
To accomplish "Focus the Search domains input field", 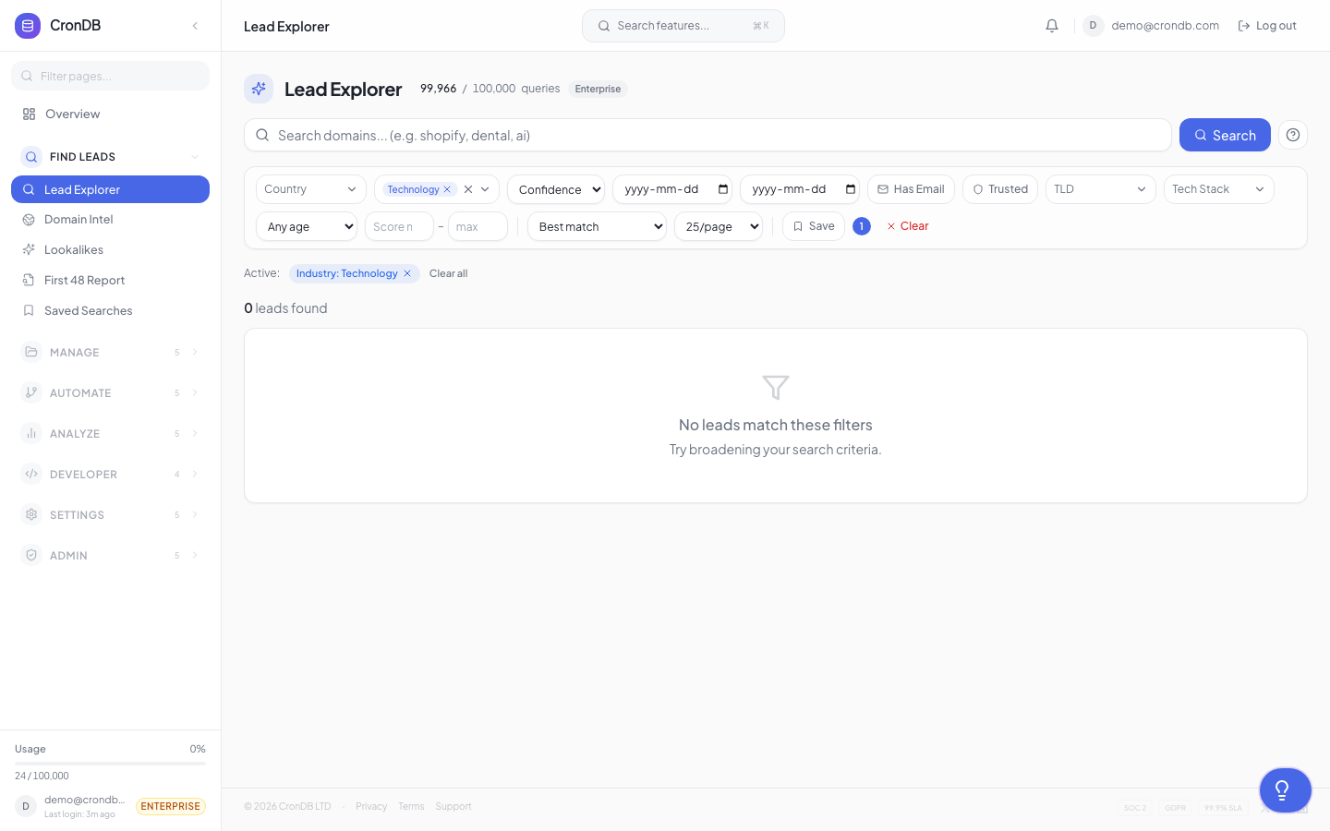I will tap(707, 135).
